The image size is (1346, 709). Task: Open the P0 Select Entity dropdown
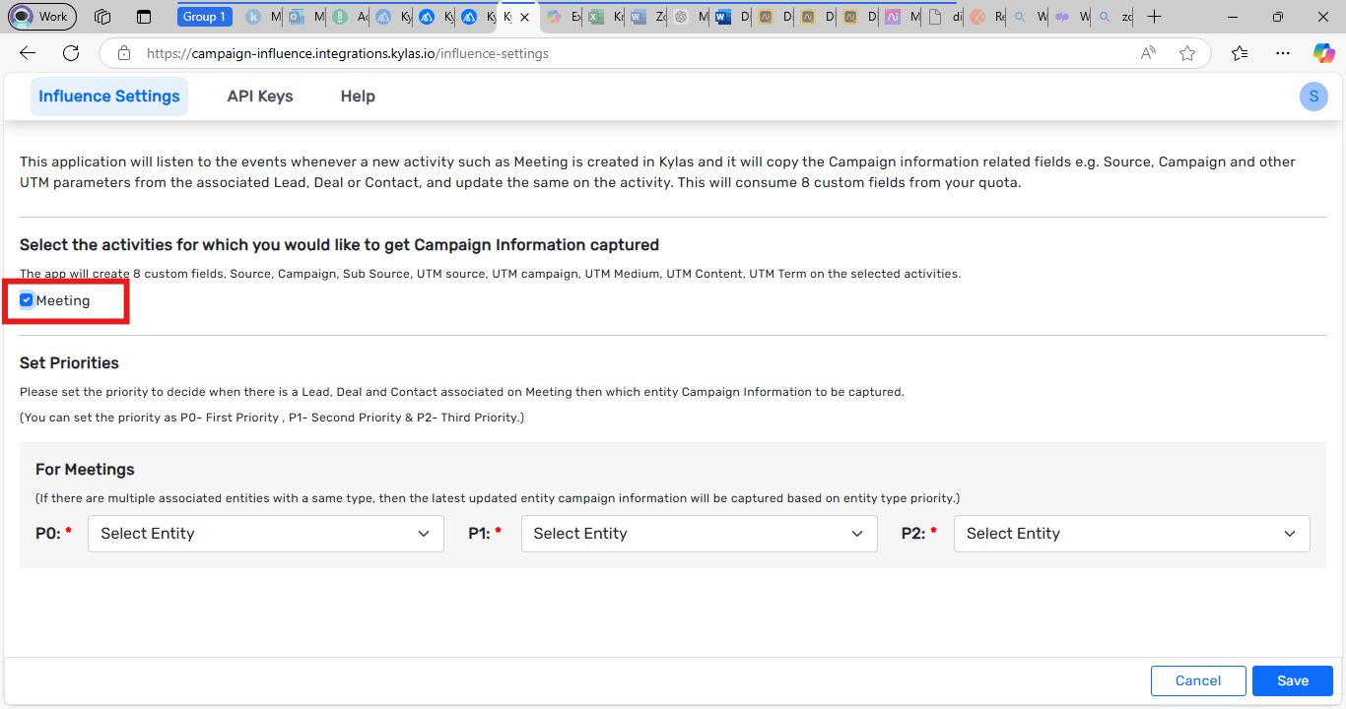pyautogui.click(x=266, y=534)
